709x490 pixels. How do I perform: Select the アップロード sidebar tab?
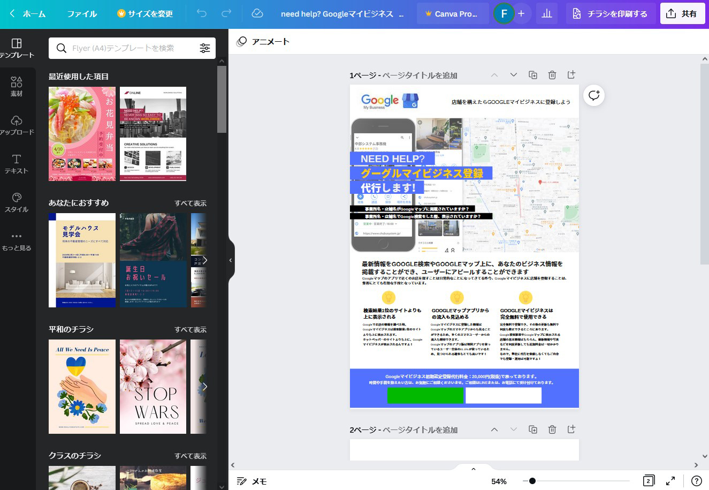17,125
